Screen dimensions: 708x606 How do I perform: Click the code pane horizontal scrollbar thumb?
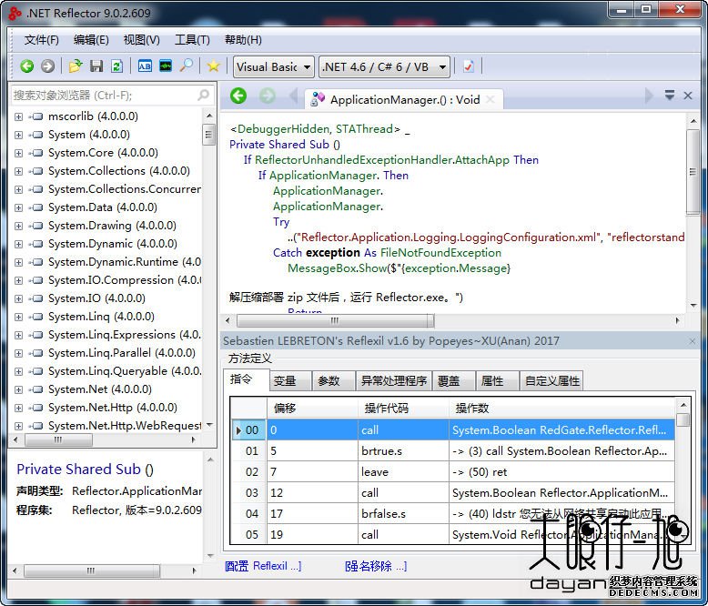click(x=335, y=320)
